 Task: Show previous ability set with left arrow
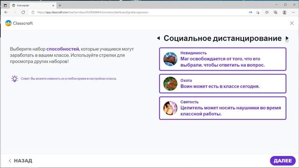click(x=158, y=38)
